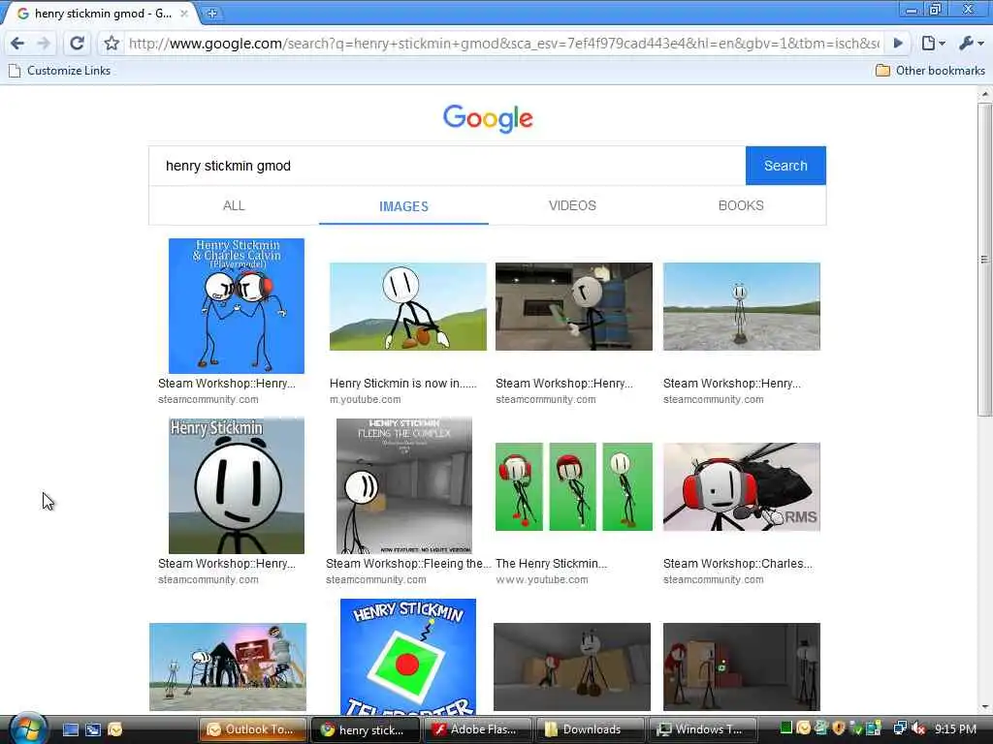Switch to Windows T... taskbar button
This screenshot has width=993, height=744.
click(x=704, y=729)
